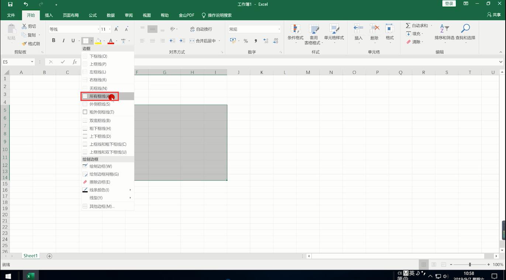Toggle Underline formatting
Viewport: 506px width, 280px height.
coord(73,41)
